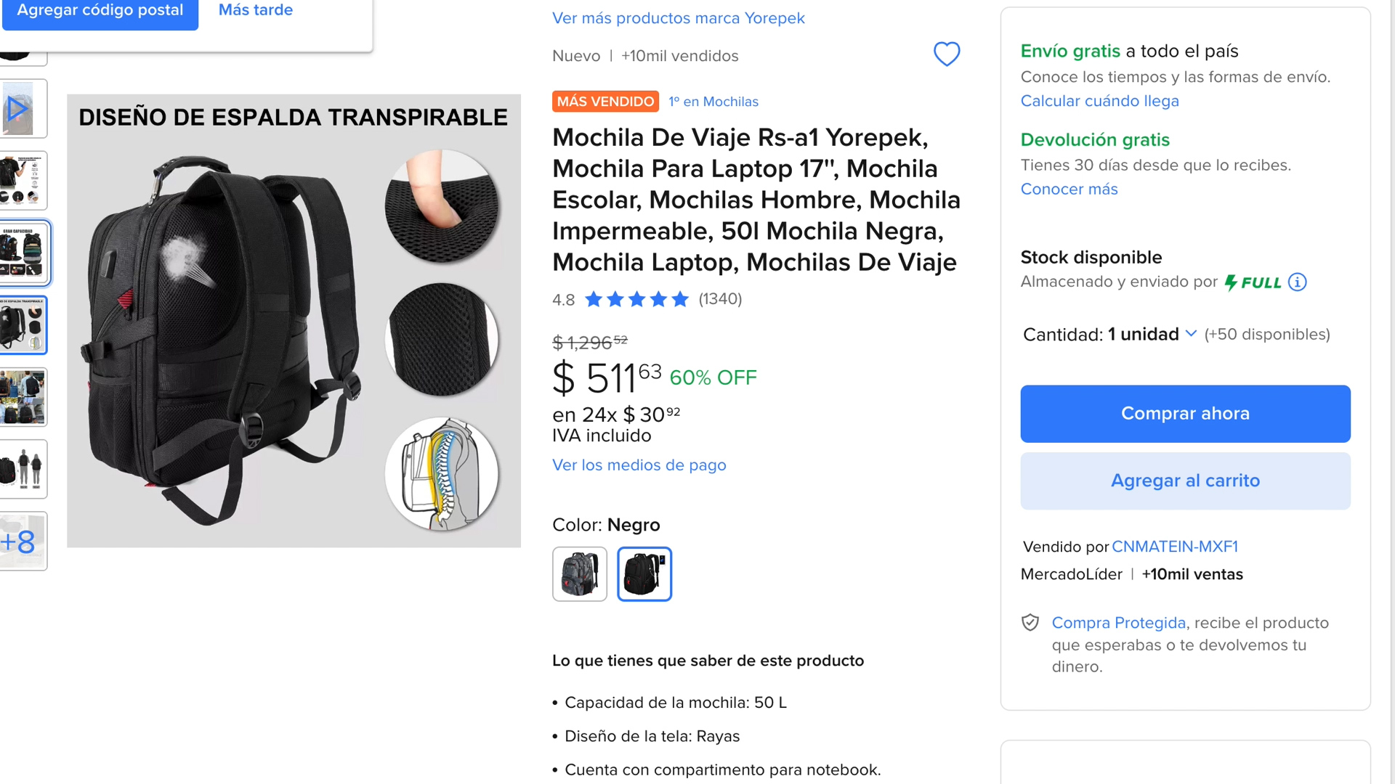Click Agregar código postal button

pos(100,11)
